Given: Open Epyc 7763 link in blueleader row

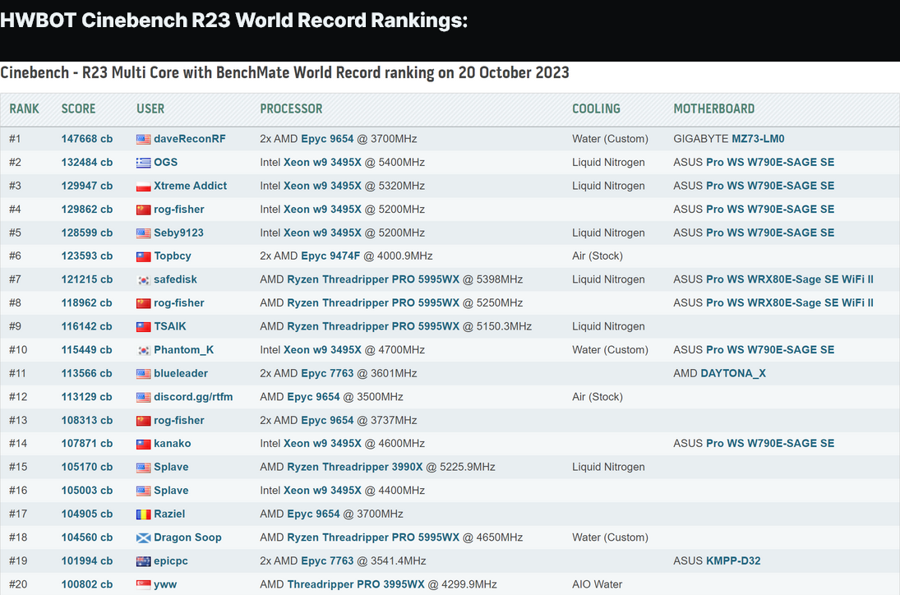Looking at the screenshot, I should 327,374.
